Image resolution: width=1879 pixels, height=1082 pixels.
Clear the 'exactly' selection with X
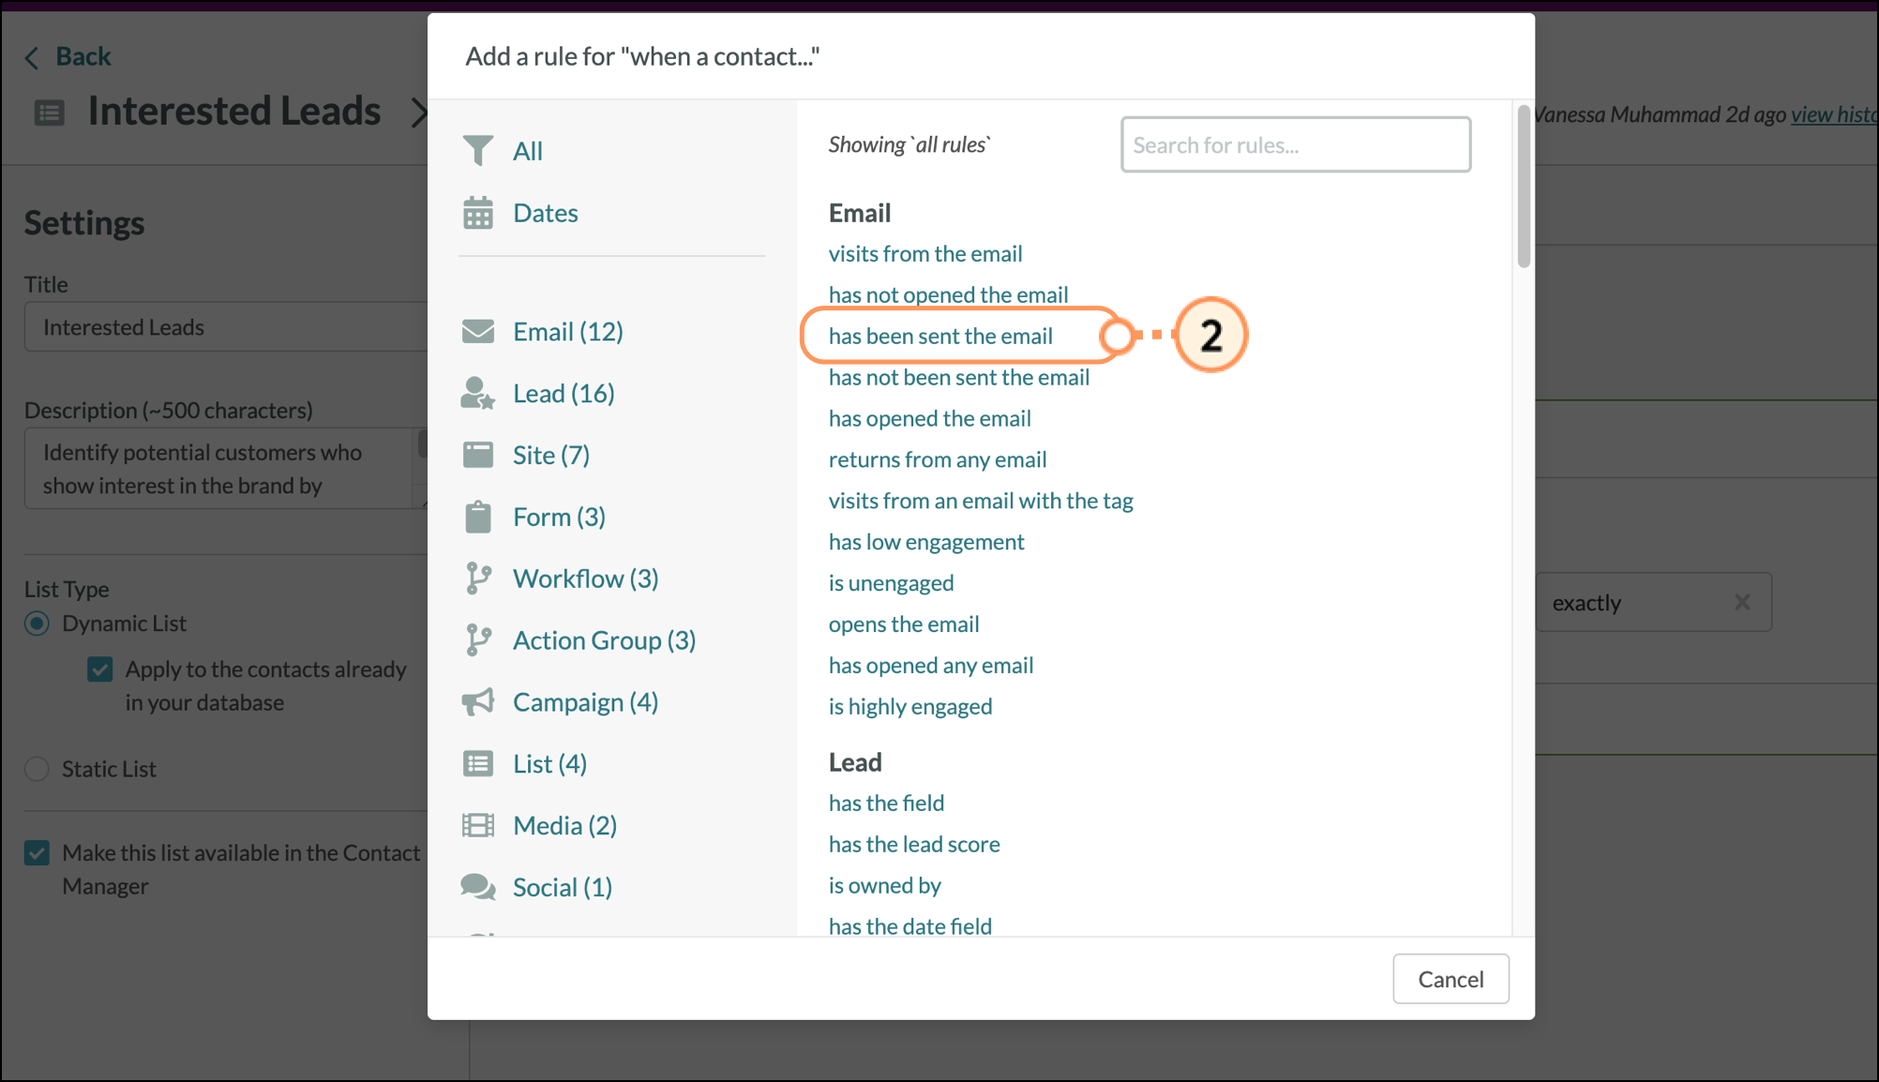[1742, 602]
